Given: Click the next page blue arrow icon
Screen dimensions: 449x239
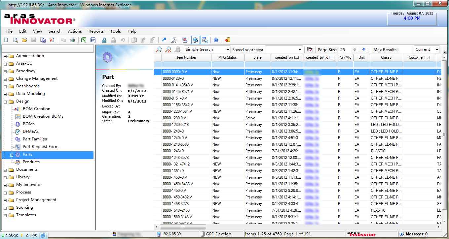Looking at the screenshot, I should click(365, 49).
